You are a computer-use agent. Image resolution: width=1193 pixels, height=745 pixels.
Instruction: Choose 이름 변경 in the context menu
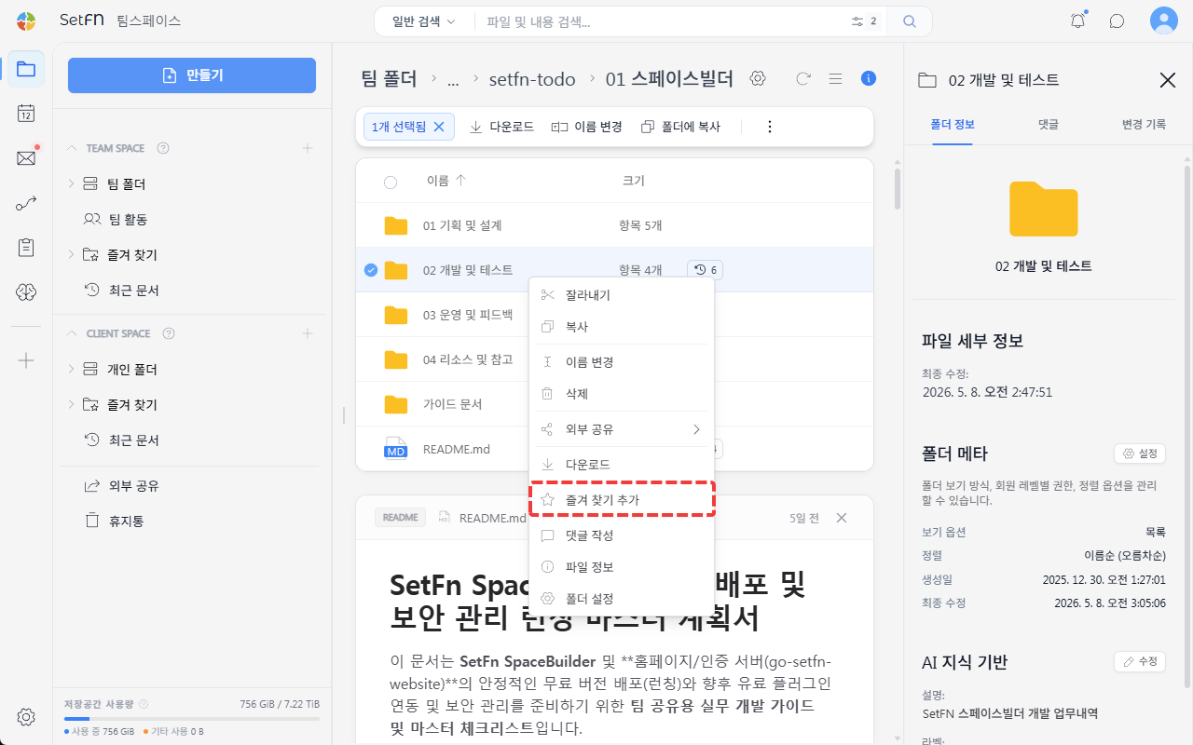pos(622,362)
